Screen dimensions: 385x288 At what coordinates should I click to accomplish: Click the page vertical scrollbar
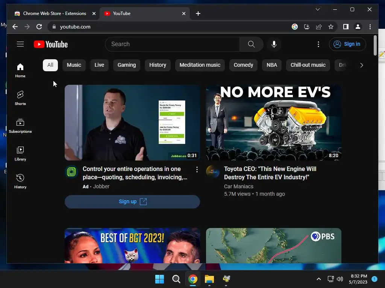coord(375,45)
